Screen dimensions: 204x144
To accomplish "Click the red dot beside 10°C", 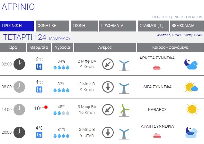I will click(x=46, y=107).
